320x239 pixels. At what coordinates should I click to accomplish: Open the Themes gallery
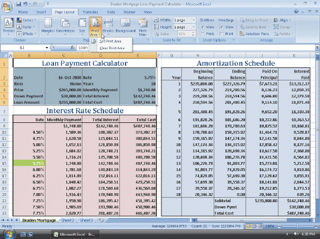click(x=9, y=27)
